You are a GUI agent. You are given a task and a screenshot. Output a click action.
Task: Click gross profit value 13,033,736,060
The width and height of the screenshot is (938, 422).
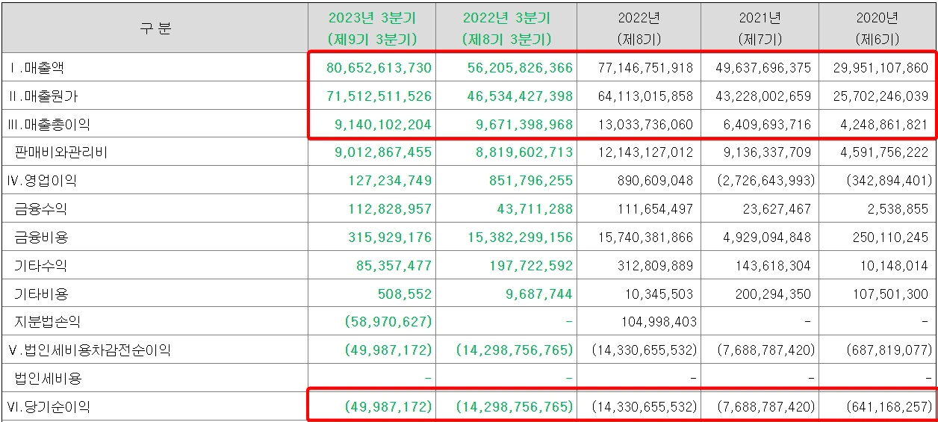click(x=646, y=125)
